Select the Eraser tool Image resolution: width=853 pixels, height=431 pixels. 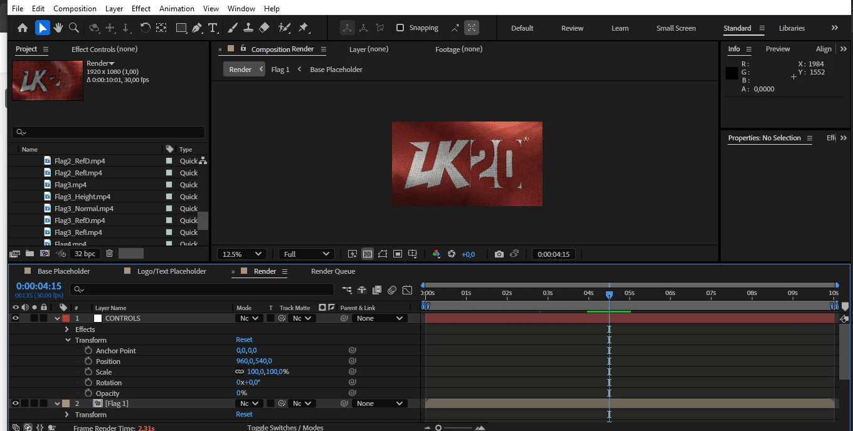(x=264, y=28)
